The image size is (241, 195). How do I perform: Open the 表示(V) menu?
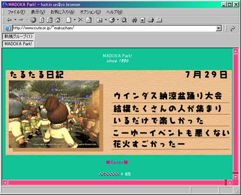coord(38,12)
